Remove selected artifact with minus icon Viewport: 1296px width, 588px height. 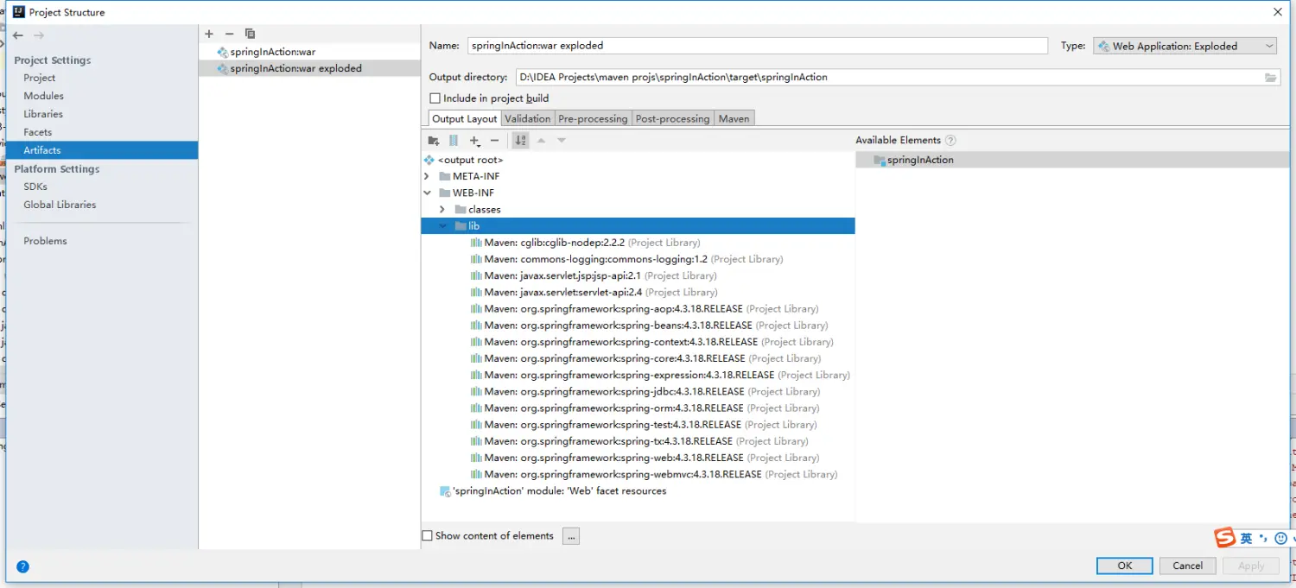[229, 34]
